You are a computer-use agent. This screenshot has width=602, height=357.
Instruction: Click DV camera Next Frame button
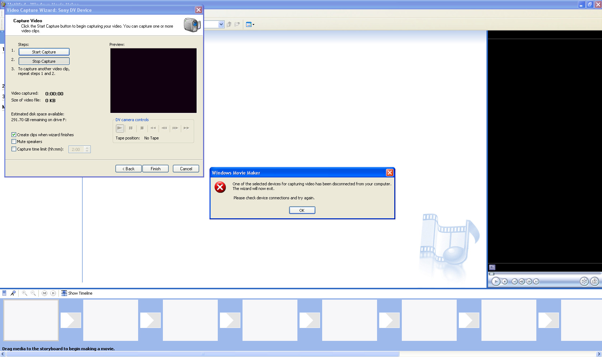[175, 128]
